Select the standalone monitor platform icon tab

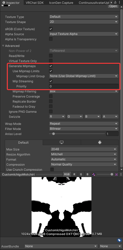pos(62,142)
